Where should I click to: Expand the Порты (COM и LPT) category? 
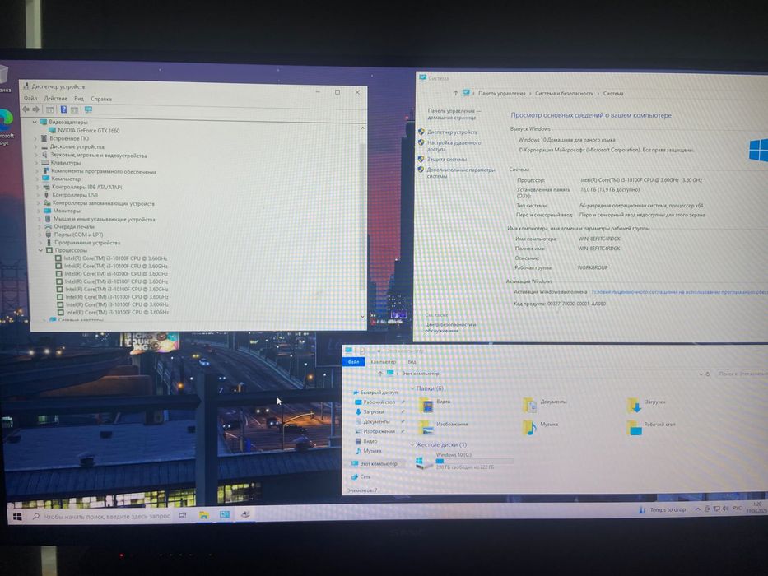coord(40,235)
